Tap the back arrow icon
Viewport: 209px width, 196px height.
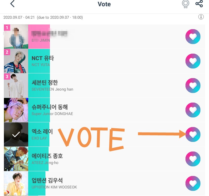tap(12, 4)
